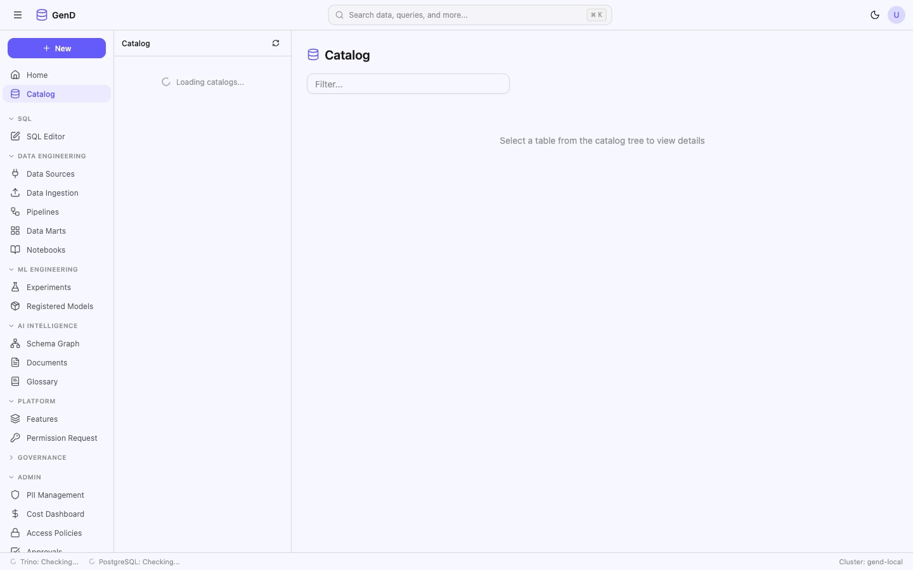Focus the catalog Filter field
913x570 pixels.
(x=408, y=84)
